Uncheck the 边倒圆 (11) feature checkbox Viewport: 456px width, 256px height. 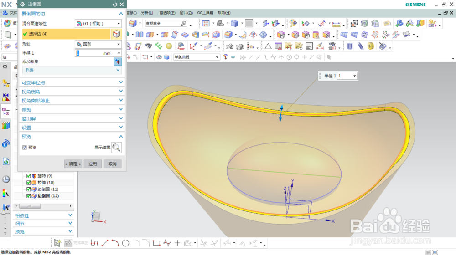pyautogui.click(x=28, y=189)
